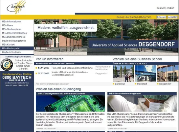Click Sicher Einkaufen mit Trusted Shops text

click(x=23, y=65)
